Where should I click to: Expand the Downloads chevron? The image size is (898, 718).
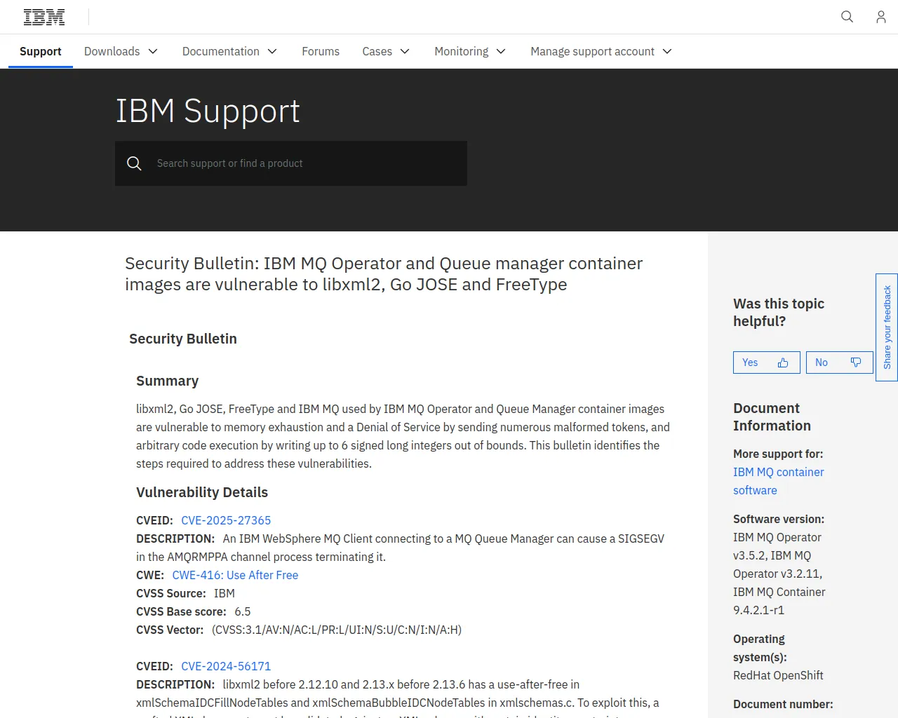point(153,51)
